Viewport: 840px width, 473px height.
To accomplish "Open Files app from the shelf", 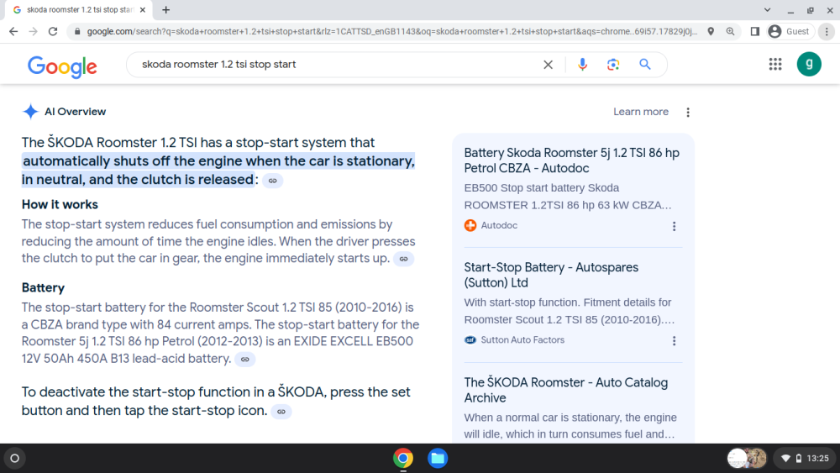I will (x=438, y=458).
